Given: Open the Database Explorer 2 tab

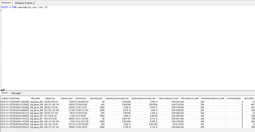Looking at the screenshot, I should click(24, 3).
